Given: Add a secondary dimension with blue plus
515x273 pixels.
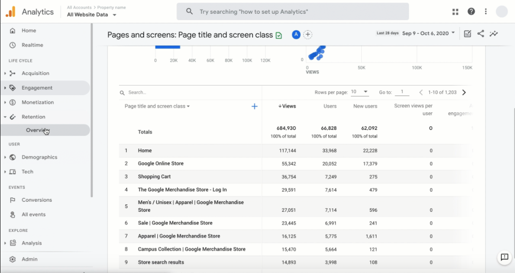Looking at the screenshot, I should tap(255, 106).
